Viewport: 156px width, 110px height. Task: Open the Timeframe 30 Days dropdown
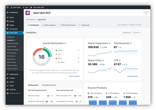click(136, 33)
